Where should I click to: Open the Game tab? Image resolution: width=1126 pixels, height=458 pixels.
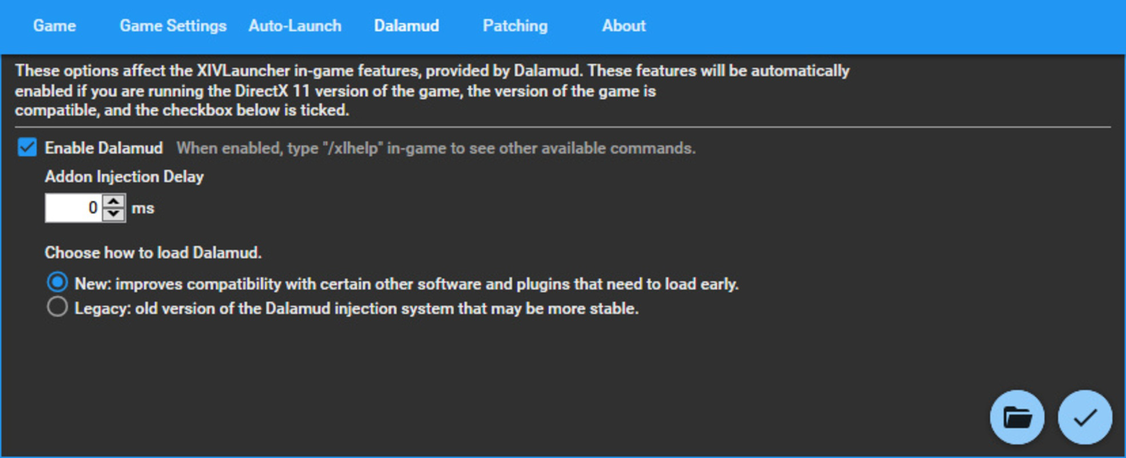pos(54,26)
